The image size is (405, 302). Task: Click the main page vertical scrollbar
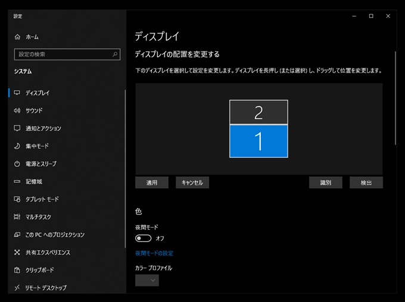tap(395, 98)
